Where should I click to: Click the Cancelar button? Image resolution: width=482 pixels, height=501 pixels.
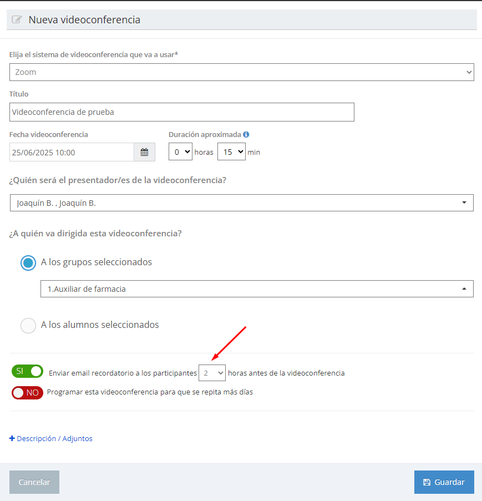[34, 482]
